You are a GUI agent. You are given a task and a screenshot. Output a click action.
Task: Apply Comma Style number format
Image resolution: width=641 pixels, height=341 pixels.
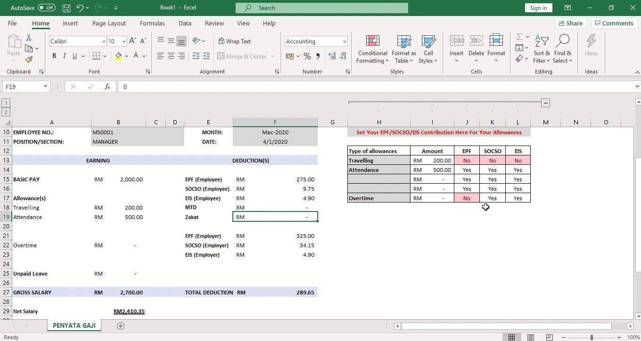pos(318,56)
